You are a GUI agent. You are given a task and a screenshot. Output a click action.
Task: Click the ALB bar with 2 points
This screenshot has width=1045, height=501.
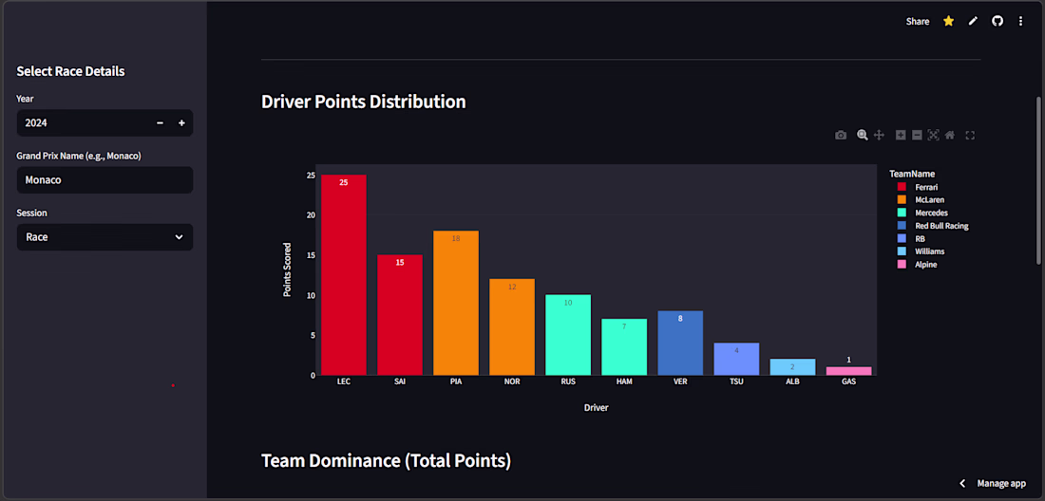pos(793,367)
